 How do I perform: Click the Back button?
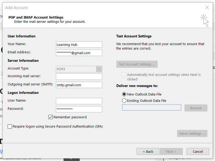[148, 151]
